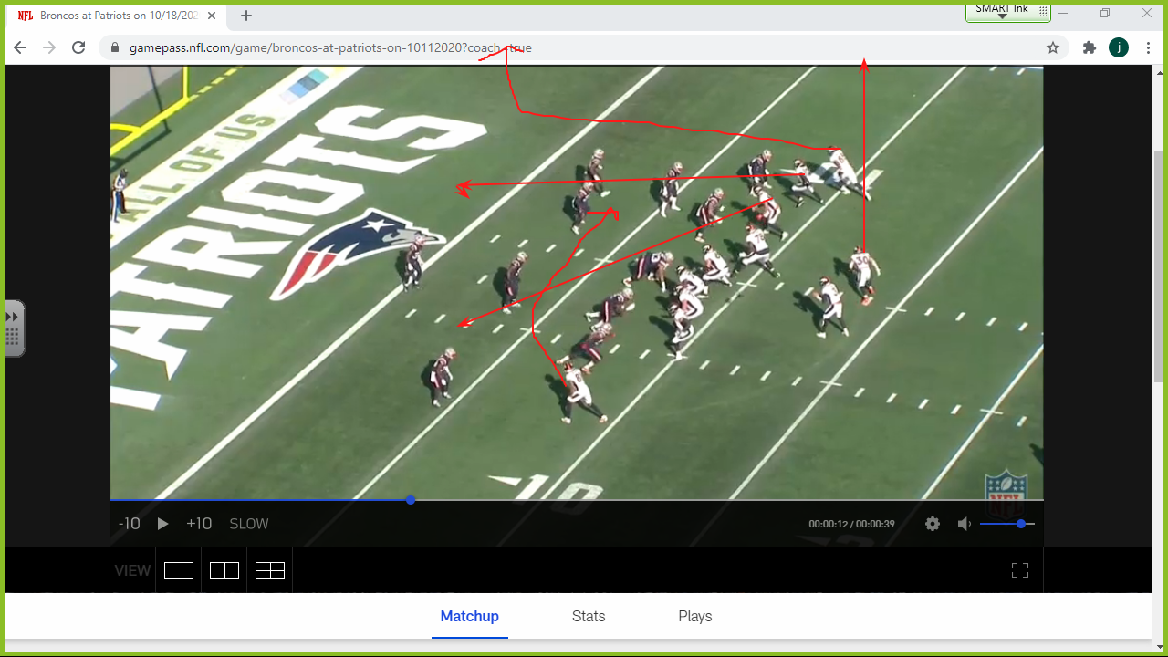Switch to the Matchup tab
This screenshot has height=657, width=1168.
point(470,617)
